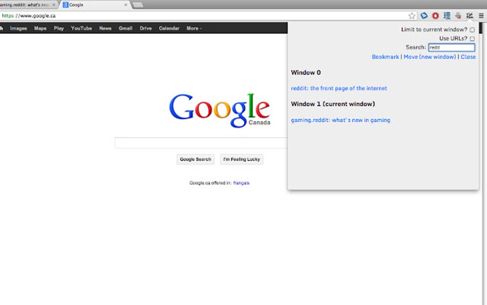Open the 'More' dropdown in Google's navbar
Image resolution: width=487 pixels, height=305 pixels.
coord(193,28)
